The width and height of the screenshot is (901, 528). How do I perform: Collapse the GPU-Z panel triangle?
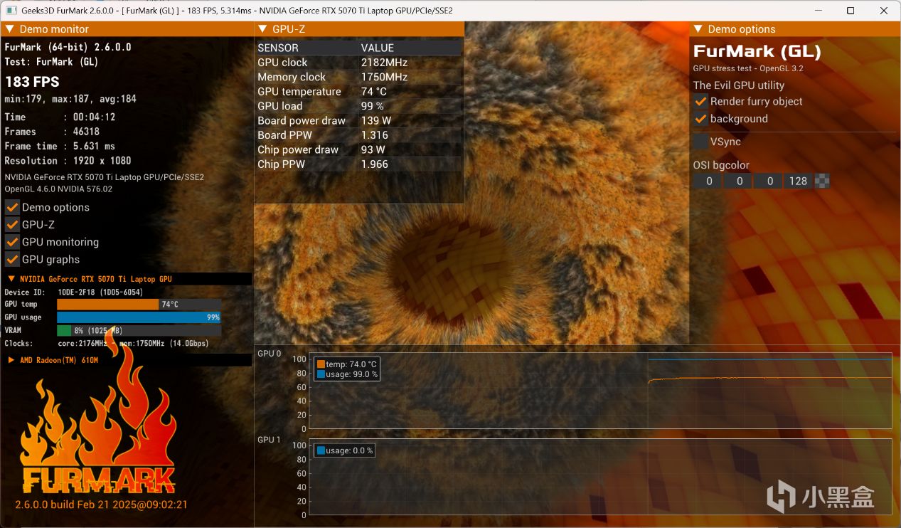pyautogui.click(x=263, y=29)
